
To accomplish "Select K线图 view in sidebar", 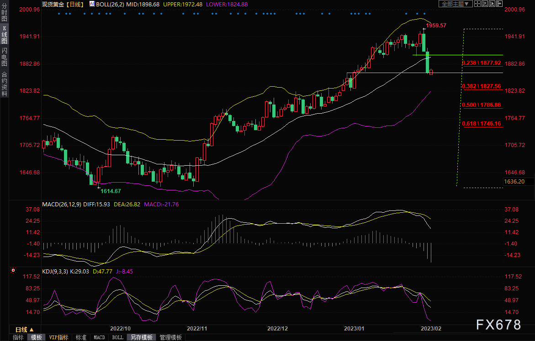I will click(x=4, y=35).
